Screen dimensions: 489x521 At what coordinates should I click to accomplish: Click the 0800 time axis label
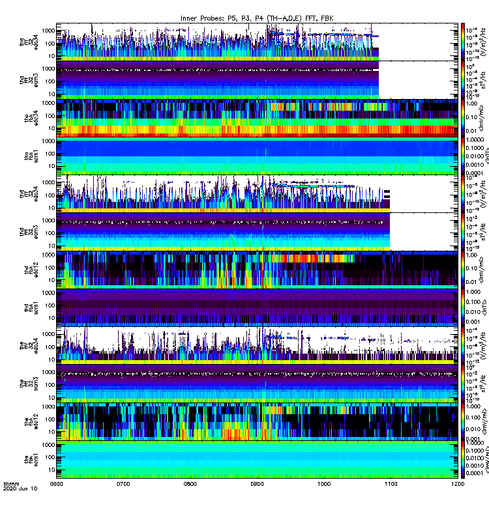[x=190, y=484]
